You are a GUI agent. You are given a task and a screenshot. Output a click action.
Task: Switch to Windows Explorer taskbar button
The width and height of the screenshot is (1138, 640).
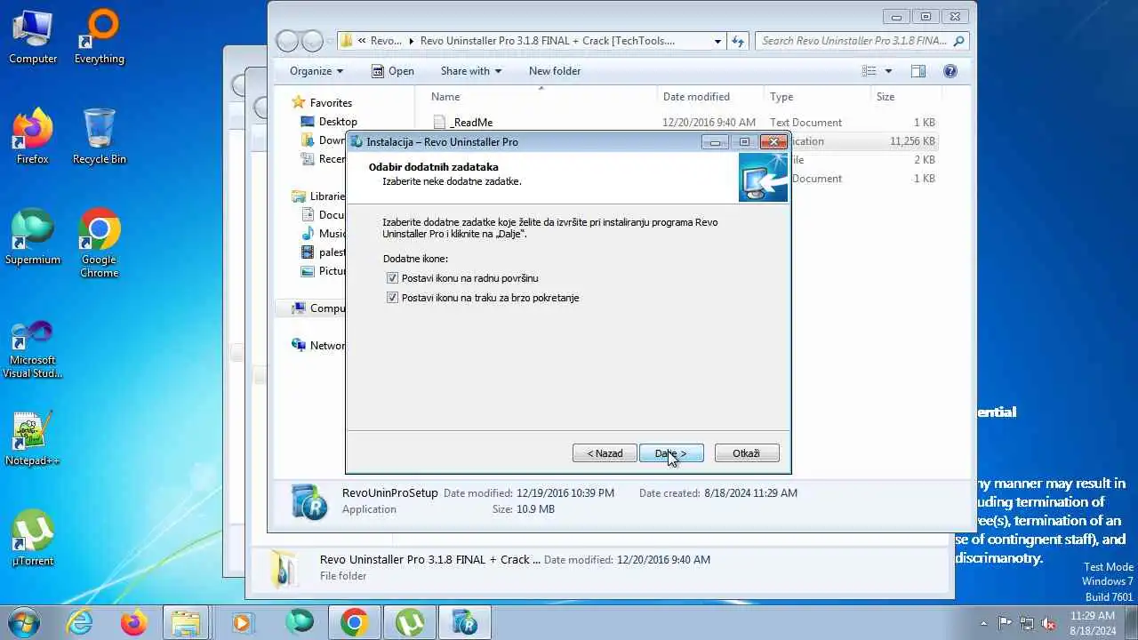pyautogui.click(x=186, y=622)
